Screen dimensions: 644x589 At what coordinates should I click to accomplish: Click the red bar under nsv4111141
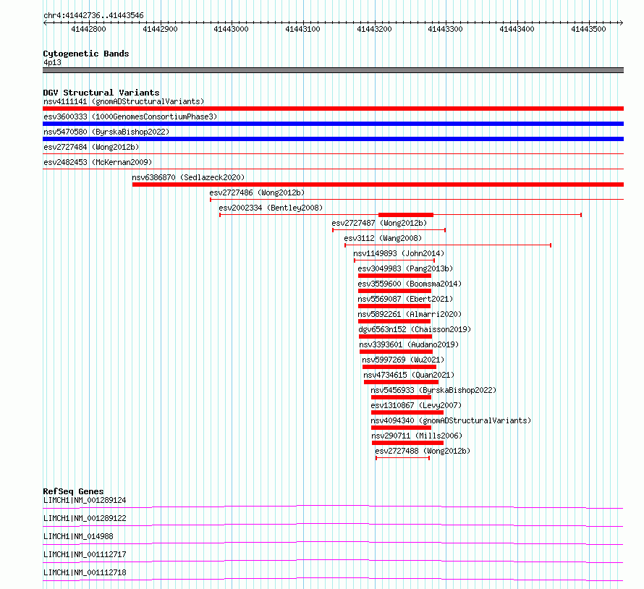coord(333,109)
